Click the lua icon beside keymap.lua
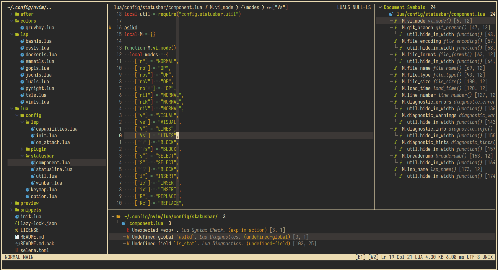The width and height of the screenshot is (498, 270). [28, 190]
